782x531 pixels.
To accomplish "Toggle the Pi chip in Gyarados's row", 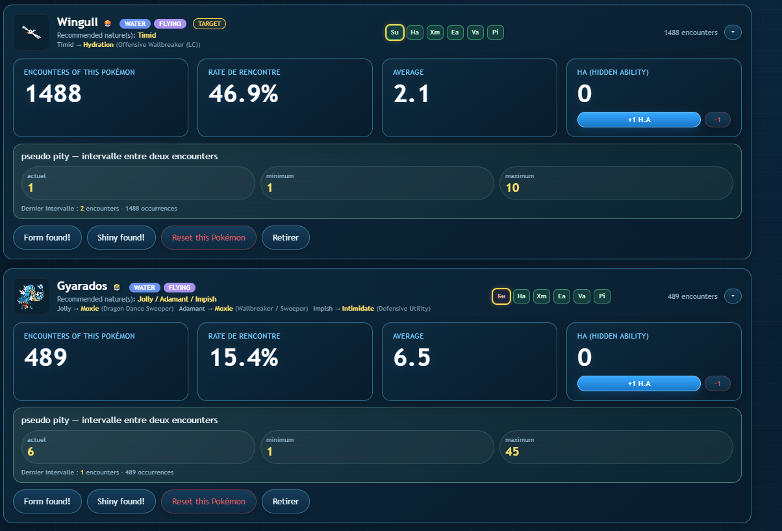I will 602,296.
